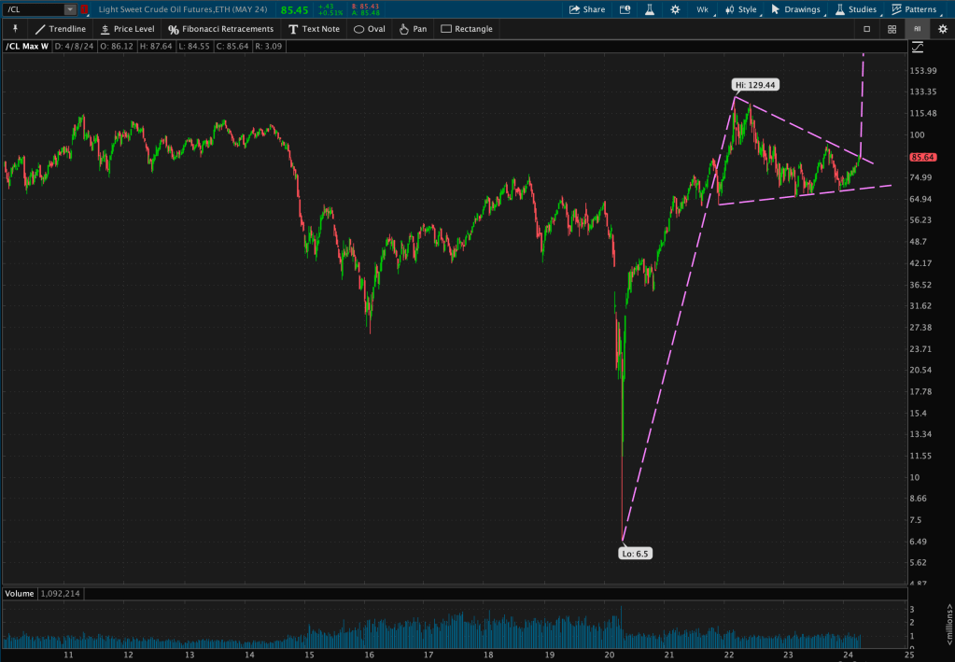Toggle the pin on drawing toolbar
Viewport: 955px width, 662px height.
(14, 29)
